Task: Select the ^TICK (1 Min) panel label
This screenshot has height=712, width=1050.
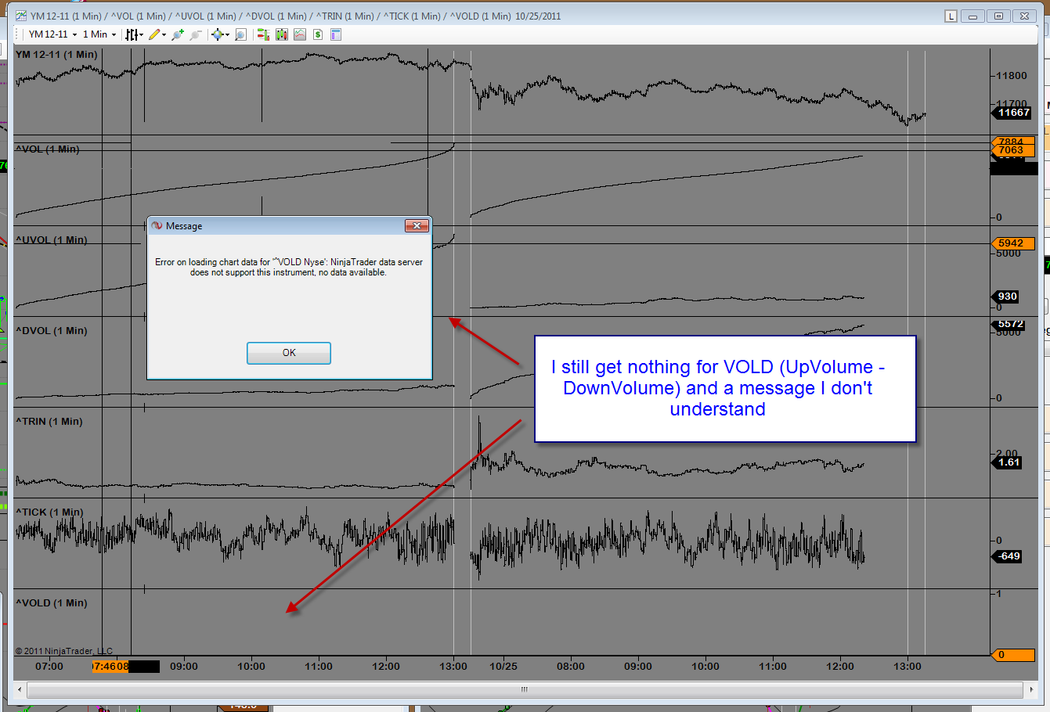Action: pos(49,512)
